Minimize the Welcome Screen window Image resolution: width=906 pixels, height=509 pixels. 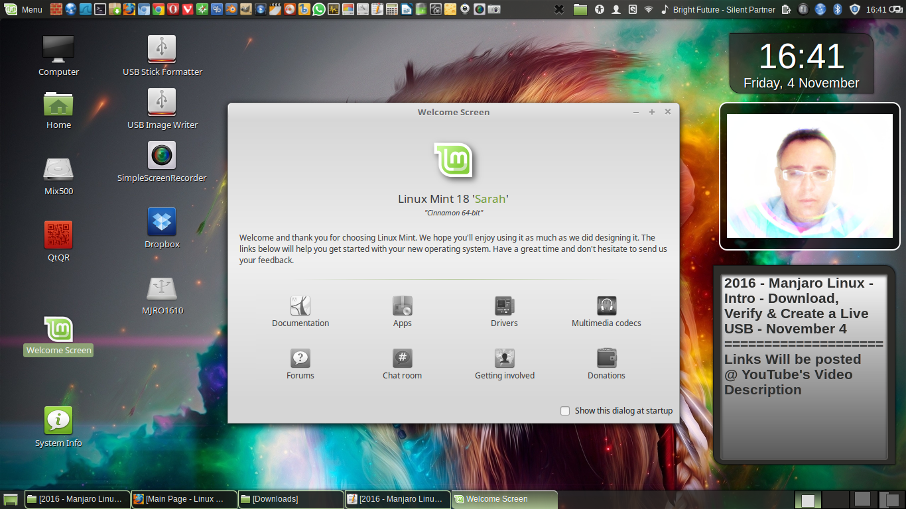tap(636, 112)
